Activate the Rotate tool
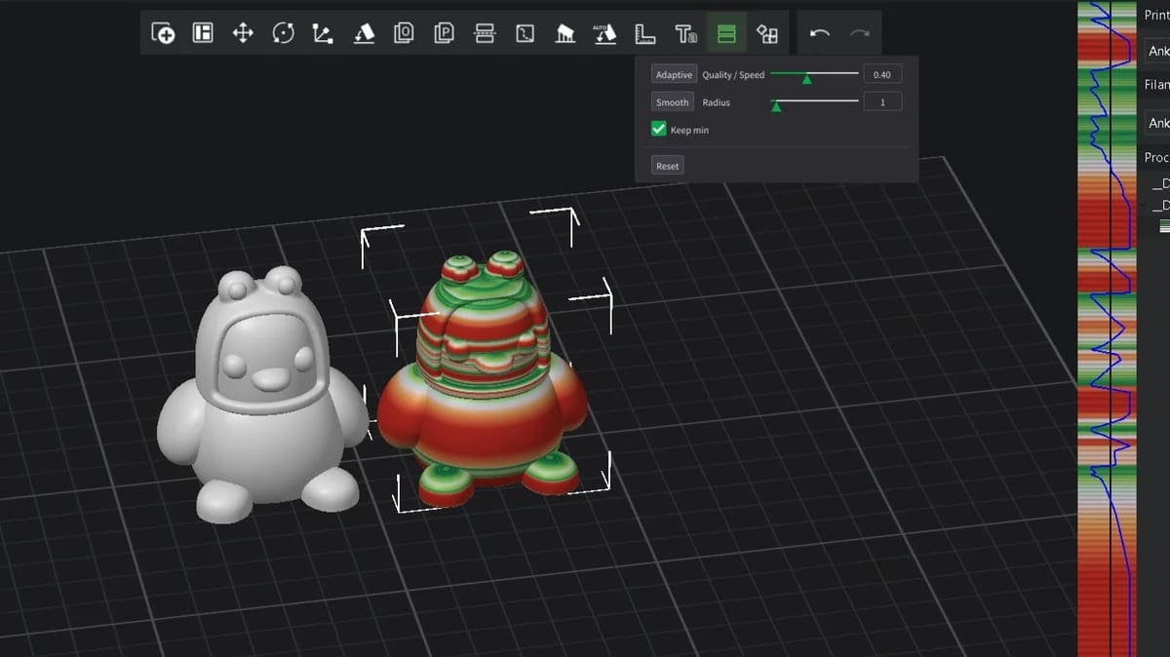The width and height of the screenshot is (1170, 657). [283, 34]
